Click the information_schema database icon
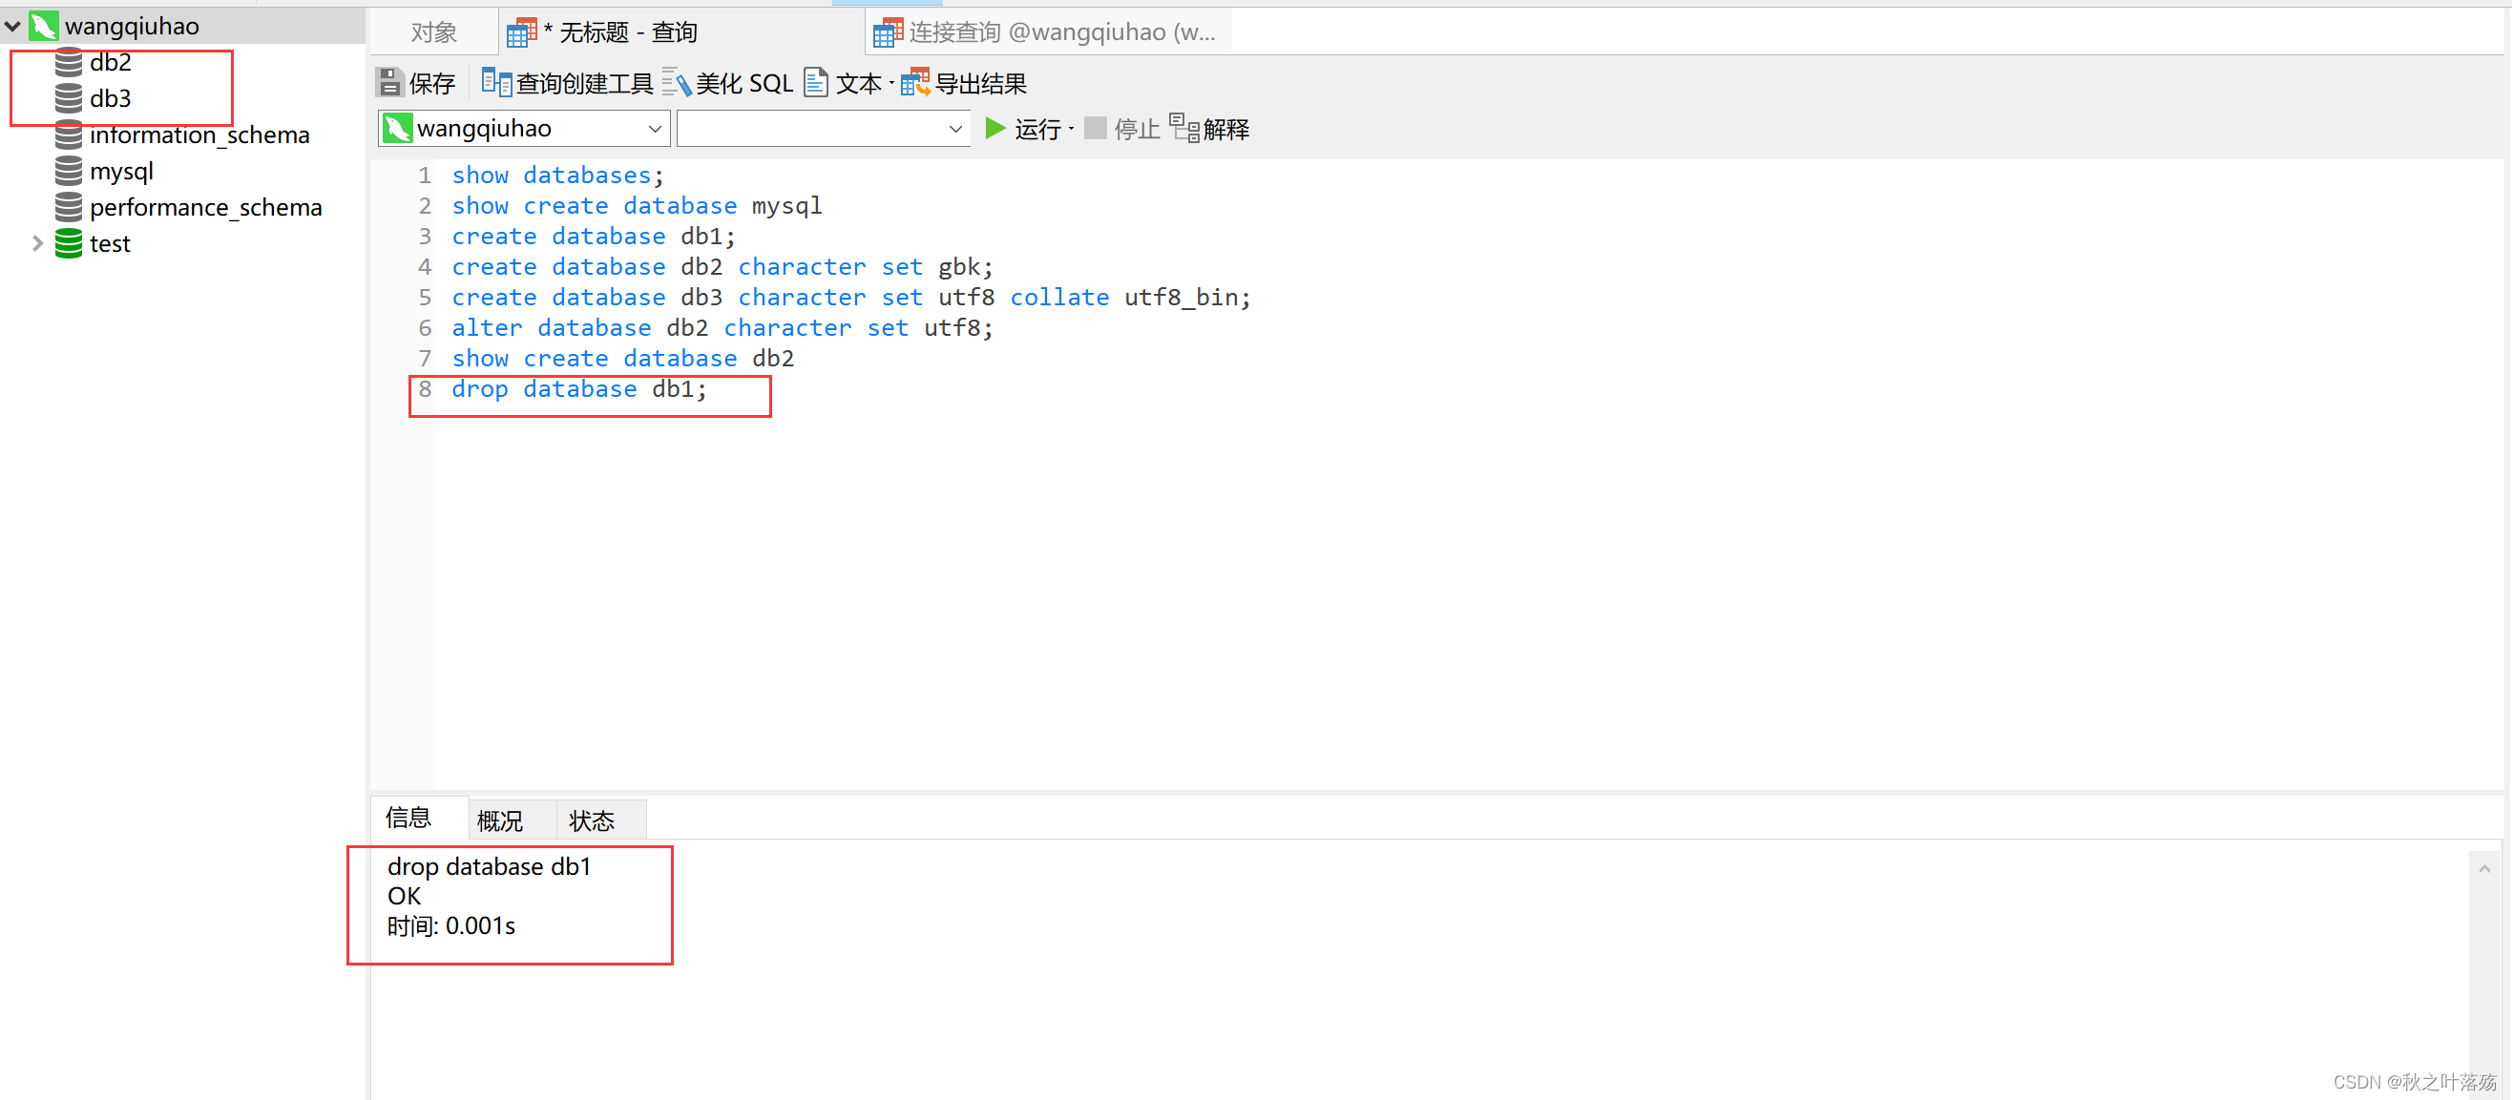2512x1100 pixels. [x=69, y=135]
